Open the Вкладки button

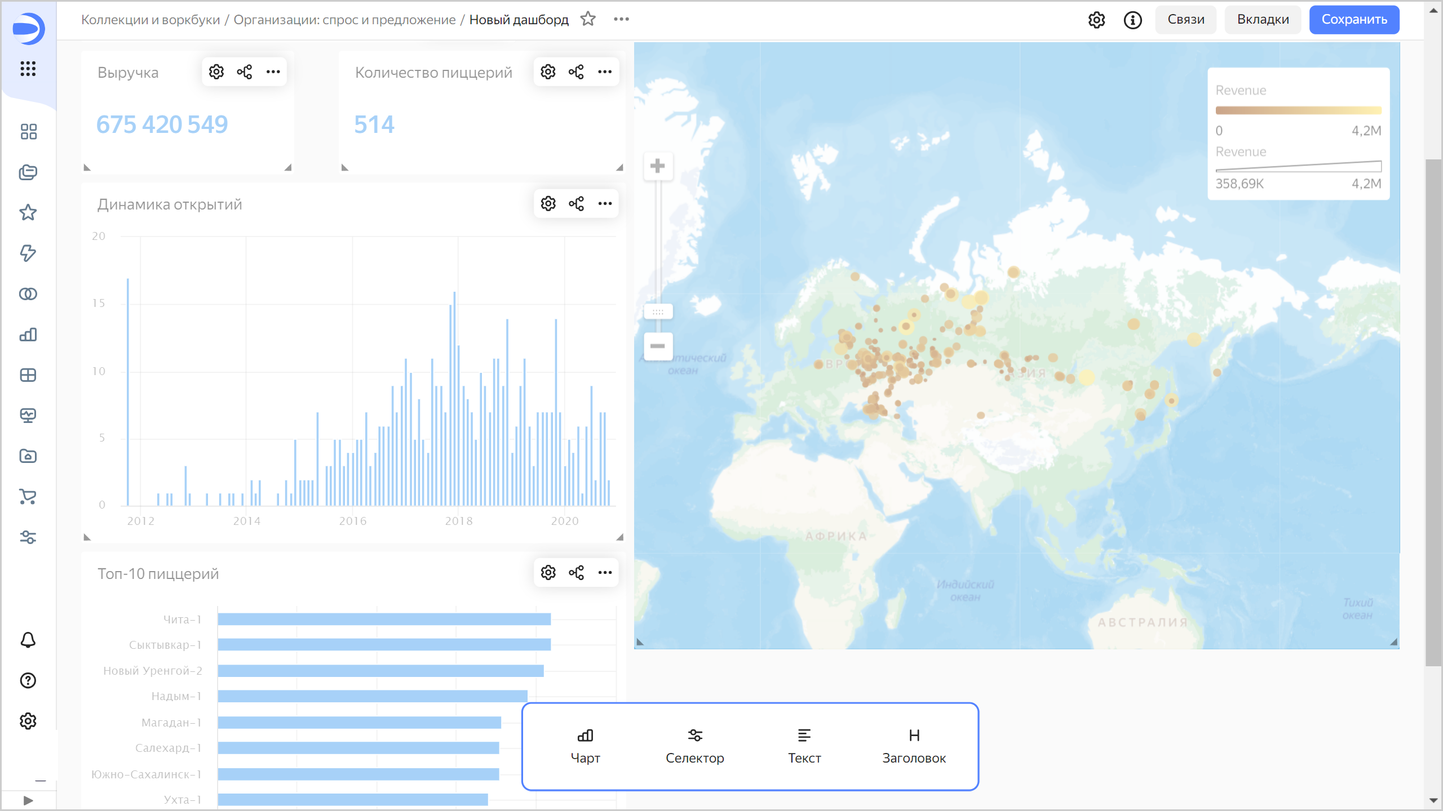point(1263,20)
